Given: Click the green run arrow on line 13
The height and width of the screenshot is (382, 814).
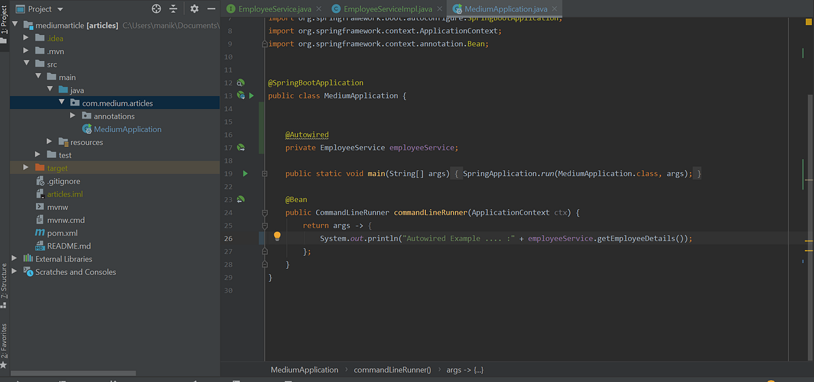Looking at the screenshot, I should pos(252,95).
